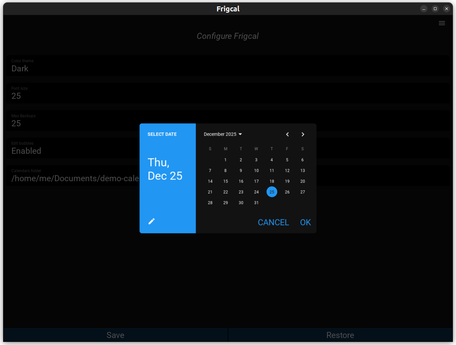Pick December 1 in the calendar

[225, 160]
